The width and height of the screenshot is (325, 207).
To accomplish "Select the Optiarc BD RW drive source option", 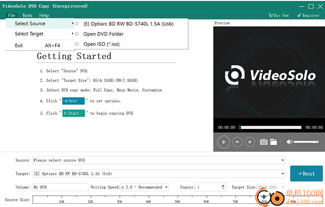I will 132,24.
